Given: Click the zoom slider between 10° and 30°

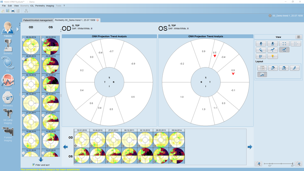Looking at the screenshot, I should pyautogui.click(x=278, y=163).
